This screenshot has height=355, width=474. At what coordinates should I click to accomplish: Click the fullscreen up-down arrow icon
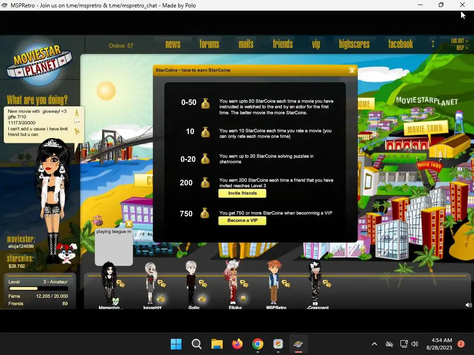pyautogui.click(x=433, y=44)
